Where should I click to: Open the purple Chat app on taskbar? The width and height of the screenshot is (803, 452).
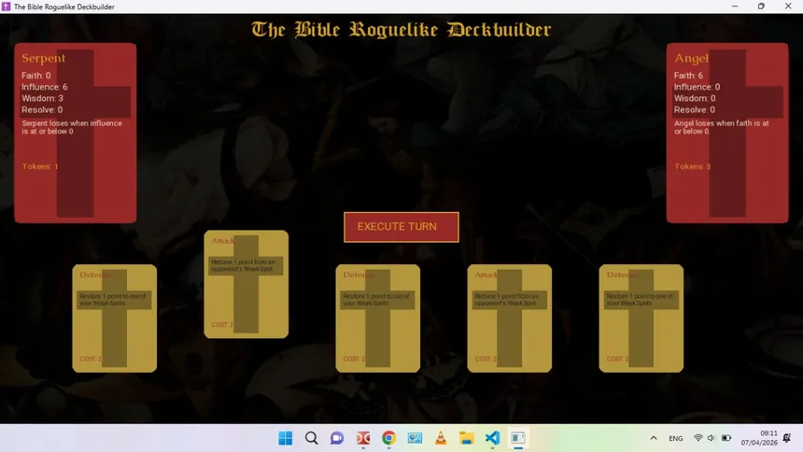coord(337,438)
